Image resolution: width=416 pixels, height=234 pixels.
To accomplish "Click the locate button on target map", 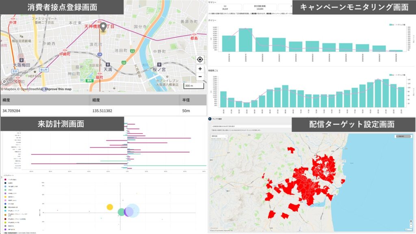I will (411, 221).
